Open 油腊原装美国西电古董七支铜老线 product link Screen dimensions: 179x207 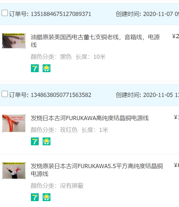pyautogui.click(x=95, y=41)
